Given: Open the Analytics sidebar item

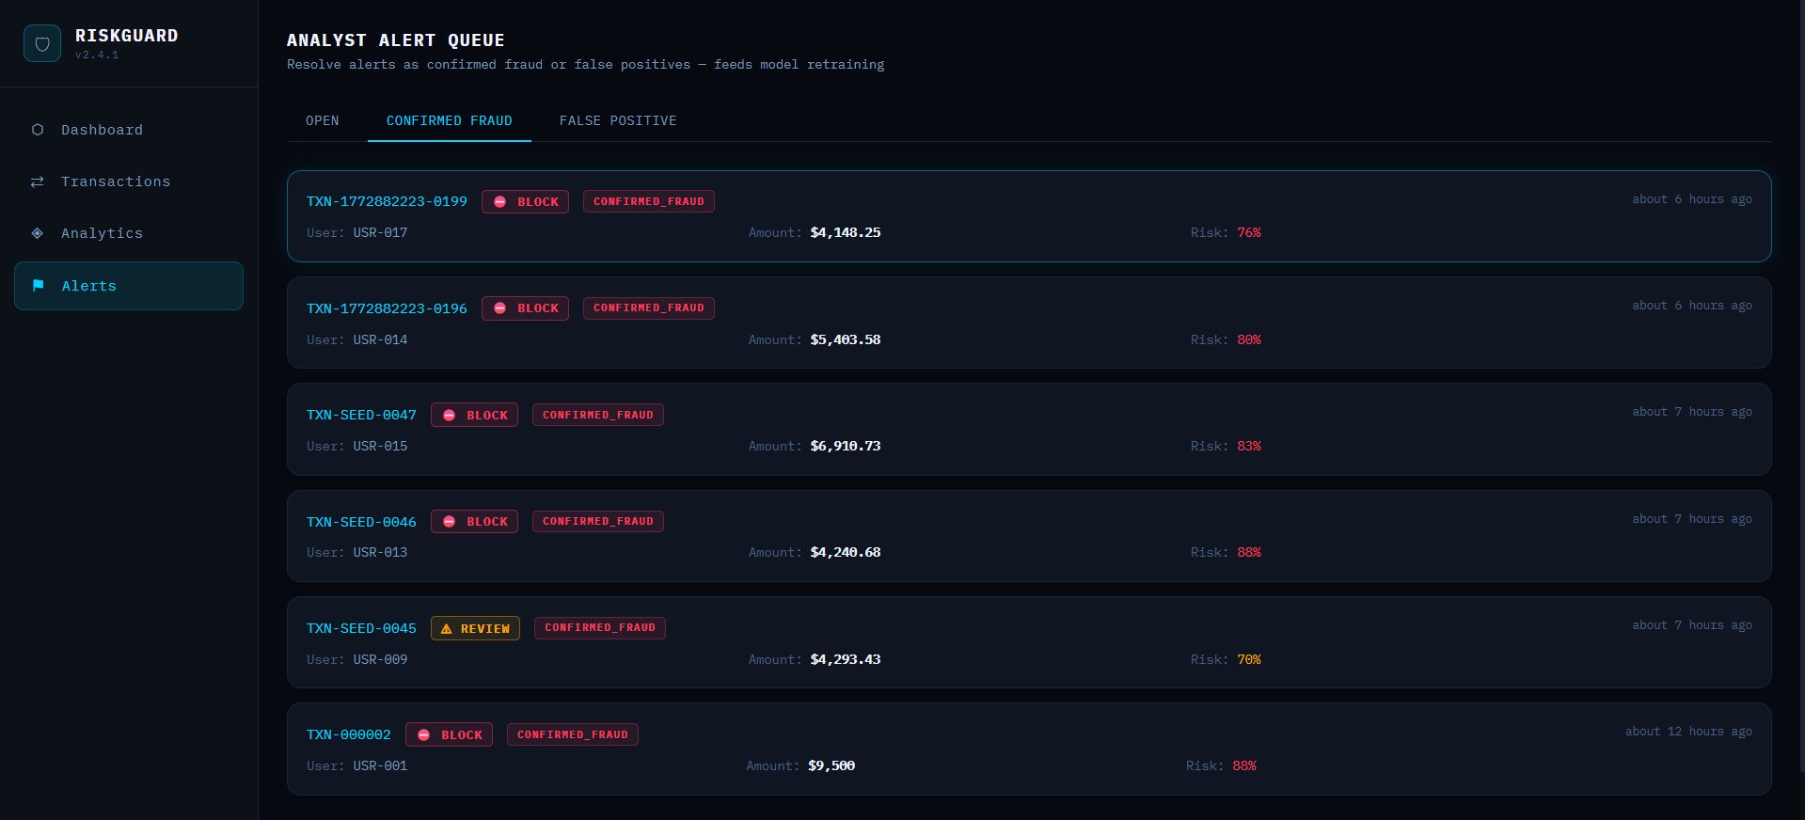Looking at the screenshot, I should 102,233.
